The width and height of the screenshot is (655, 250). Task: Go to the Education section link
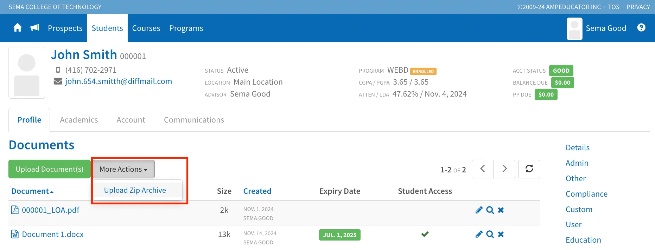coord(583,240)
